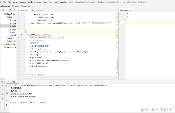Expand External Libraries node
Image resolution: width=175 pixels, height=113 pixels.
(x=2, y=44)
